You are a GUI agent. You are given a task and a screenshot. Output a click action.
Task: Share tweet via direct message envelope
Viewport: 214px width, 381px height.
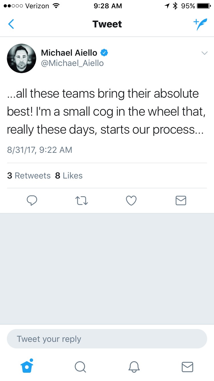click(x=181, y=201)
